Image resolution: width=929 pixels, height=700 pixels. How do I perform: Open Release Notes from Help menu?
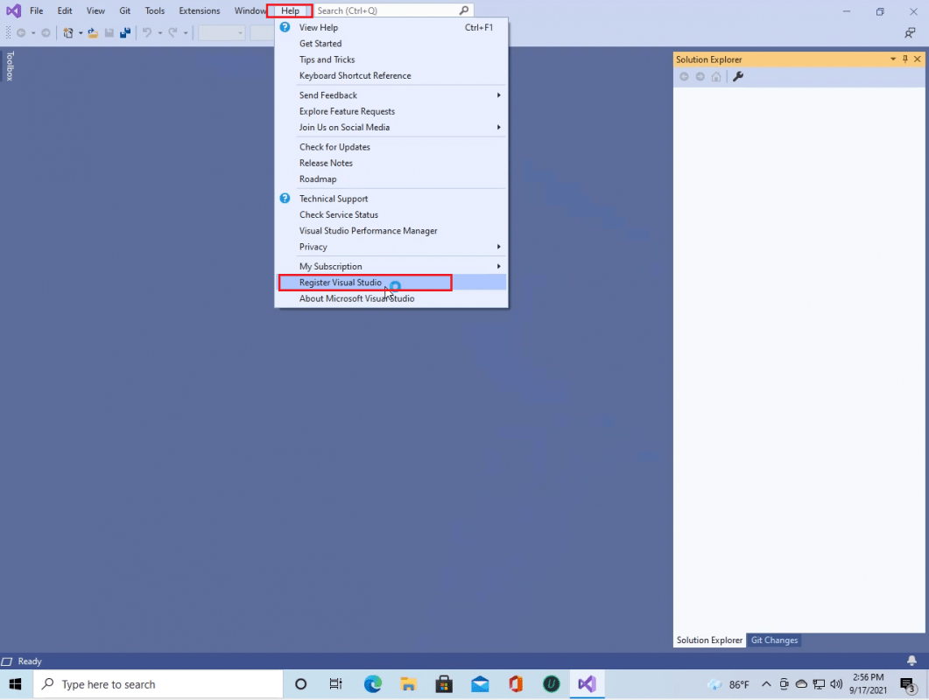(391, 163)
